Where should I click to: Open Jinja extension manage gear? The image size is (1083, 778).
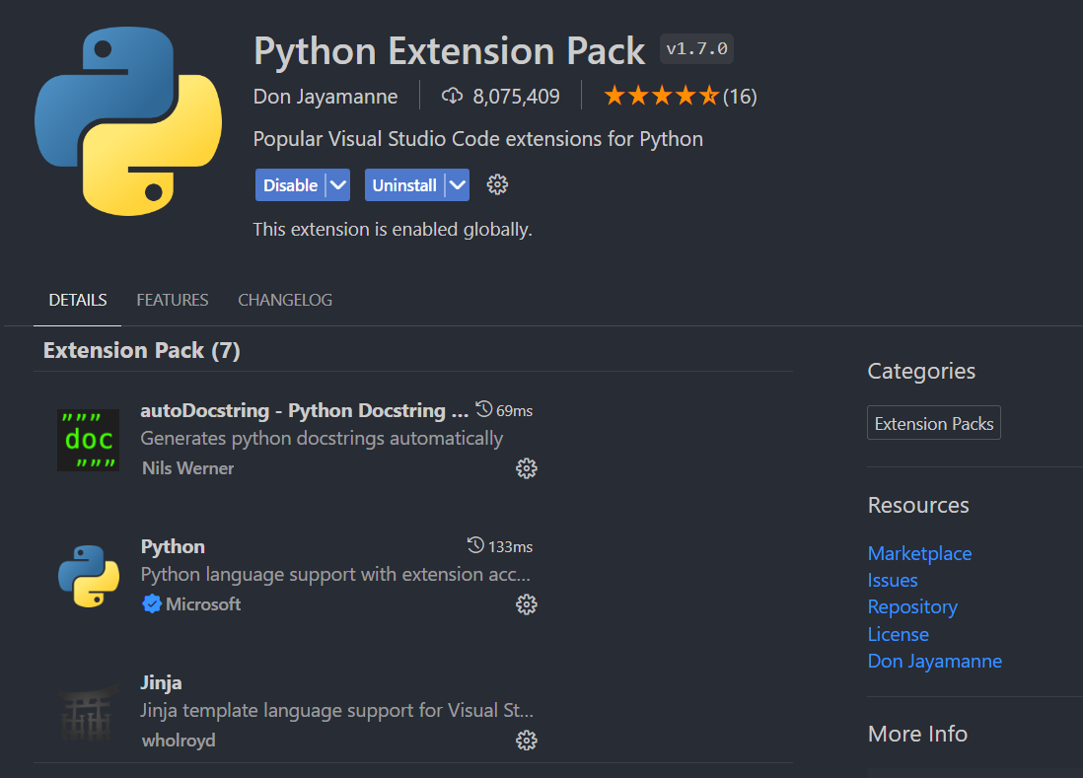(527, 740)
